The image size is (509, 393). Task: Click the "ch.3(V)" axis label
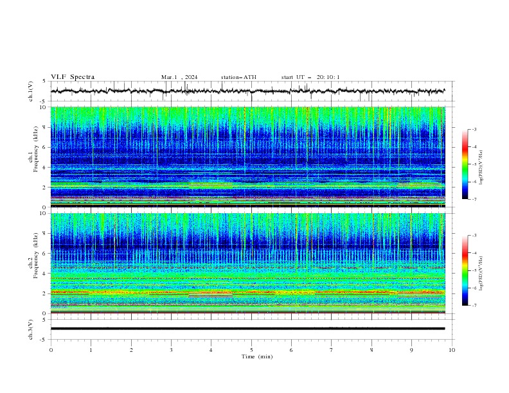31,329
